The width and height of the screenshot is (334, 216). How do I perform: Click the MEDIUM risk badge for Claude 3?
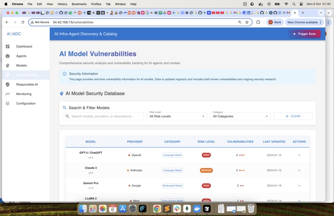tap(206, 170)
